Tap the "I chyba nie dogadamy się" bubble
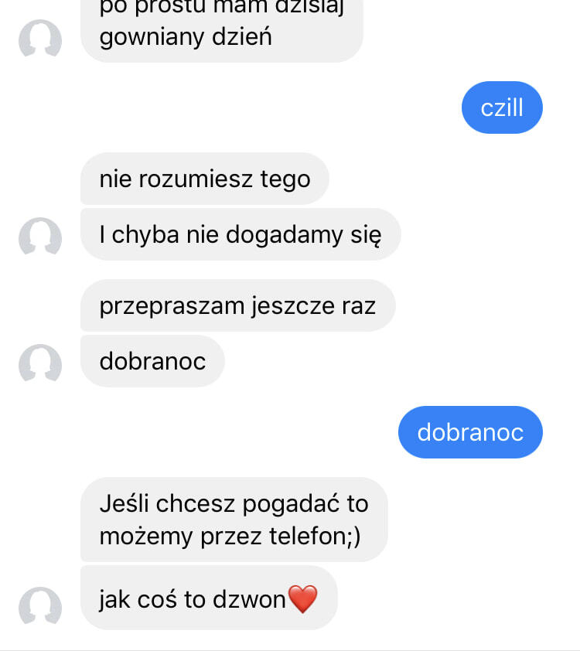Viewport: 580px width, 651px height. coord(241,234)
